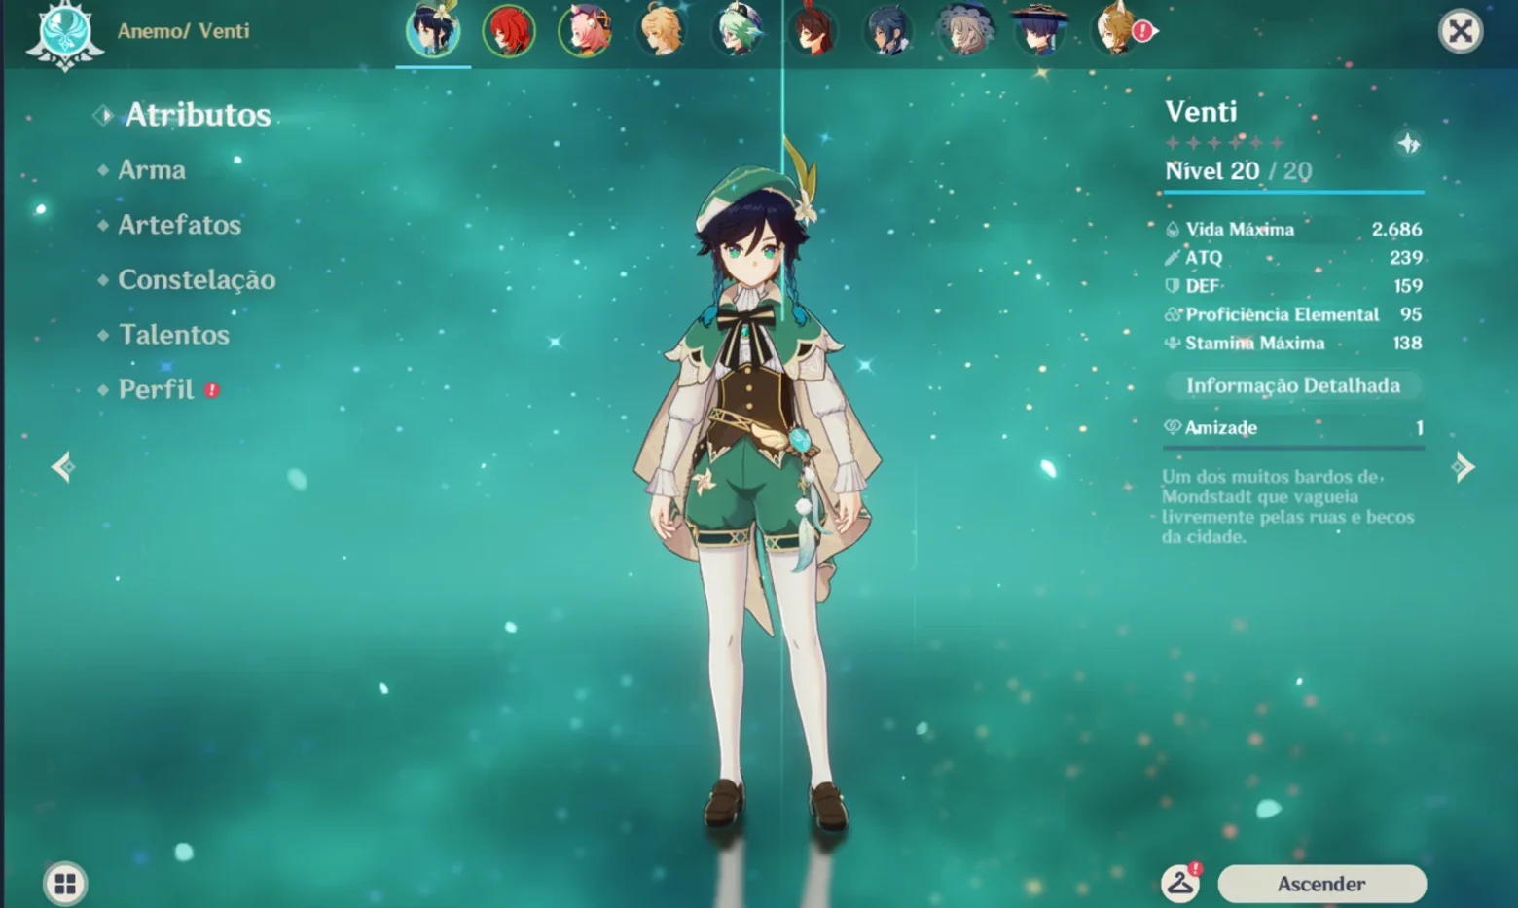Click the Mondstadt bard description text
1518x908 pixels.
click(1287, 507)
